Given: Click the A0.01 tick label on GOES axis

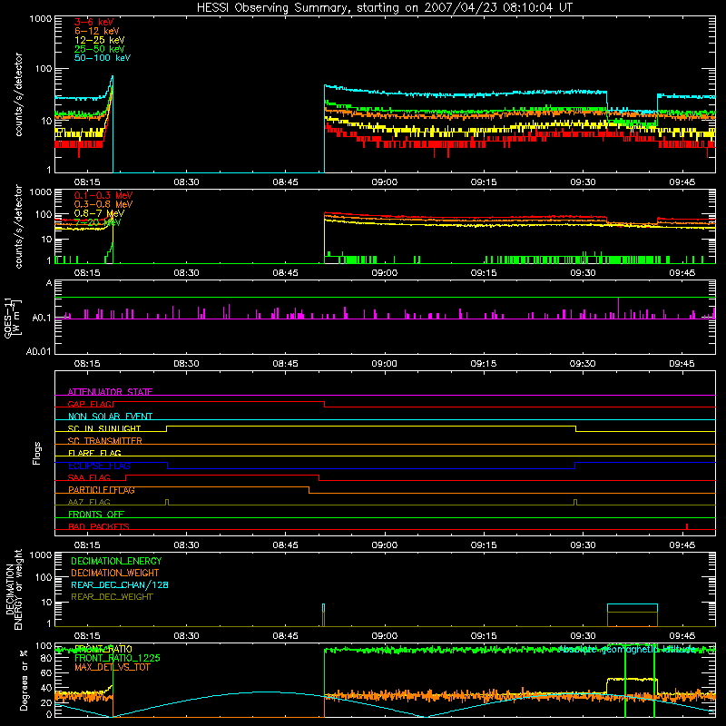Looking at the screenshot, I should (x=38, y=351).
